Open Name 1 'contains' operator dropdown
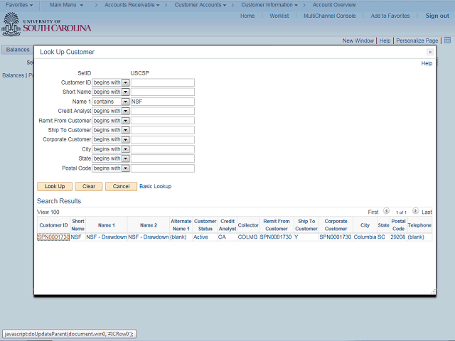455x341 pixels. [125, 102]
